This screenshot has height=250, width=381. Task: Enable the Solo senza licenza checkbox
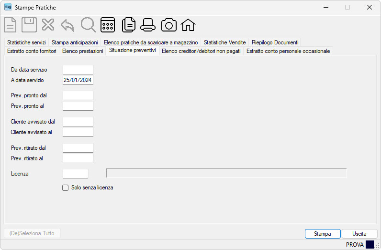click(66, 188)
